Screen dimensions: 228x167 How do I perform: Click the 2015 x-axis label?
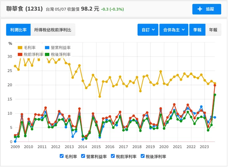click(x=96, y=147)
